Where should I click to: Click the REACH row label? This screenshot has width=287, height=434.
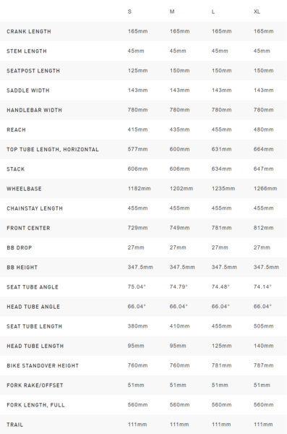coord(16,129)
